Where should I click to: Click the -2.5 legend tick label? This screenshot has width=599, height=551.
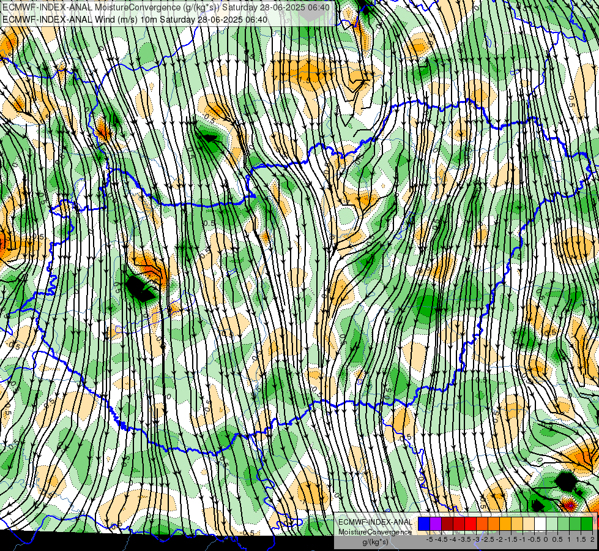(488, 539)
